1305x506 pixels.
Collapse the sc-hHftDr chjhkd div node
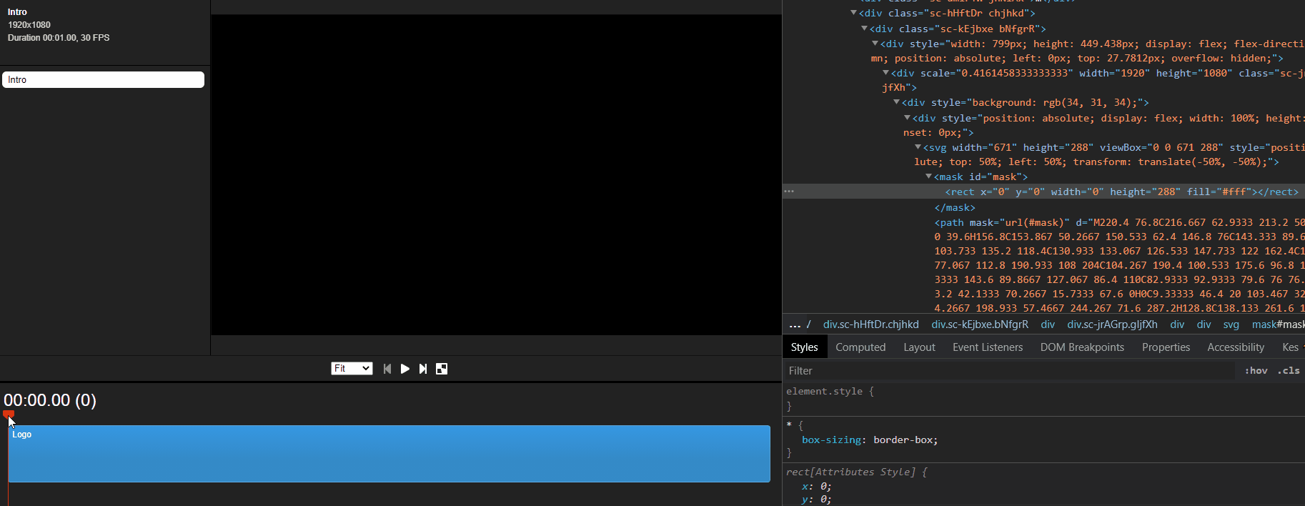tap(854, 13)
